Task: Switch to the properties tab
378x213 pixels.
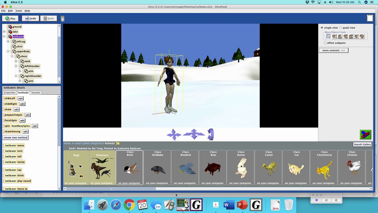Action: (9, 93)
